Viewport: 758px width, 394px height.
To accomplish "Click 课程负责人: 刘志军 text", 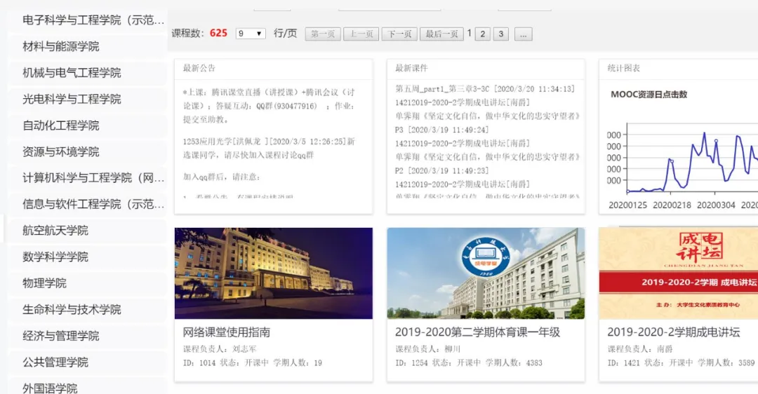I will click(220, 348).
